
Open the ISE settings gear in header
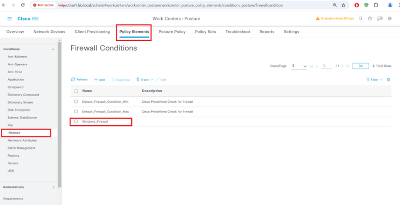389,19
